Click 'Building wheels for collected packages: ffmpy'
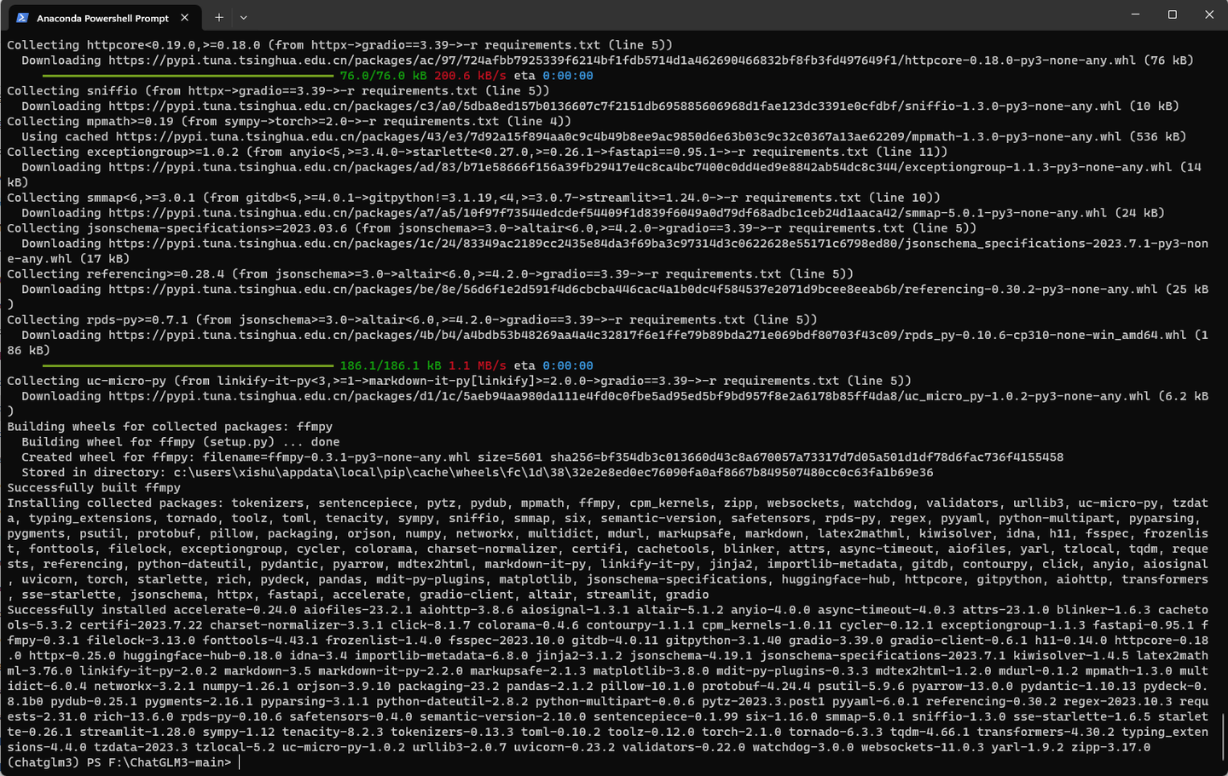 (x=170, y=427)
